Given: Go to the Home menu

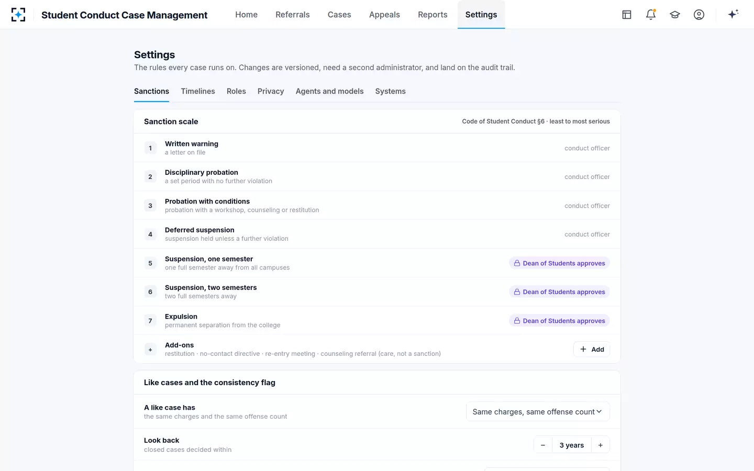Looking at the screenshot, I should click(x=246, y=15).
